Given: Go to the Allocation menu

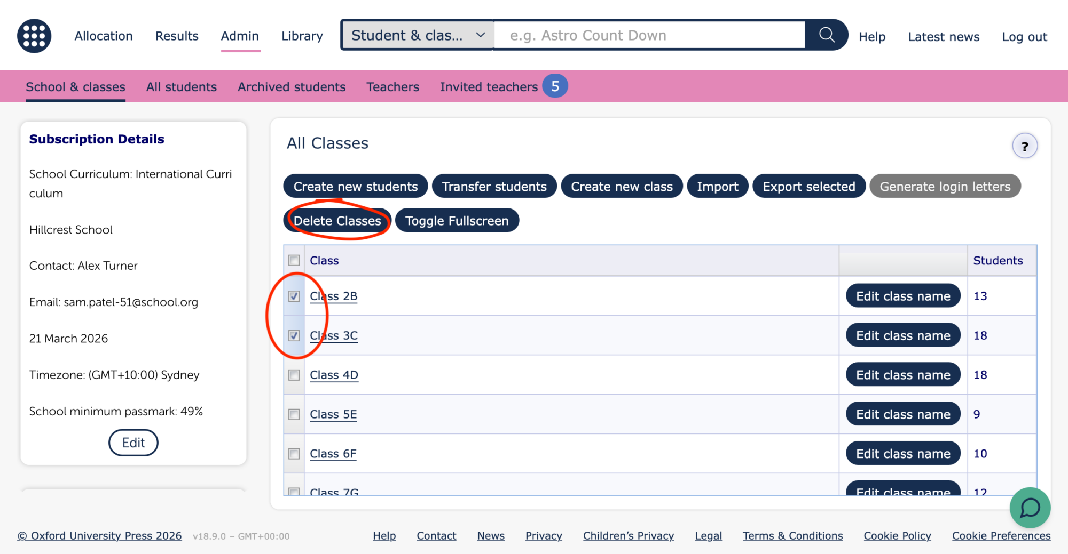Looking at the screenshot, I should [x=104, y=36].
